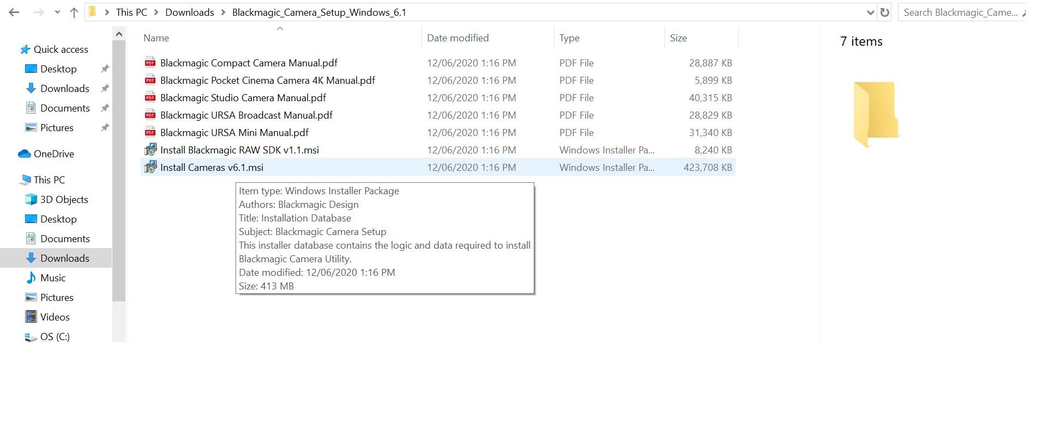
Task: Click the 3D Objects cube icon
Action: point(31,199)
